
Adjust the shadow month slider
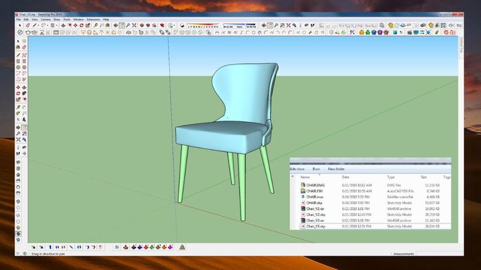pyautogui.click(x=203, y=25)
